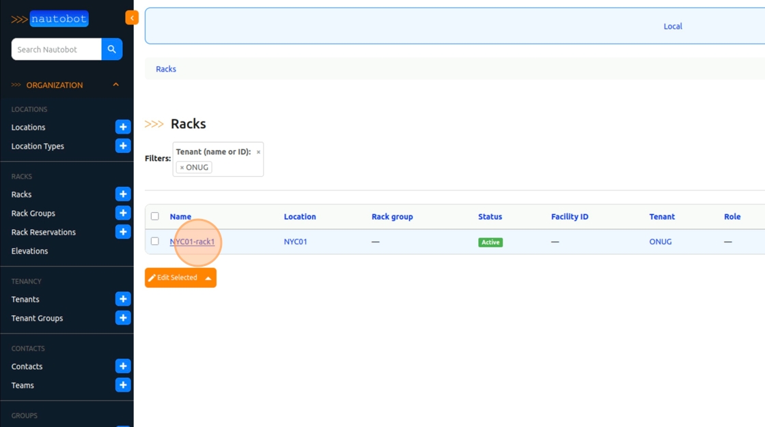The width and height of the screenshot is (765, 427).
Task: Open the ONUG tenant link in the table
Action: (660, 241)
